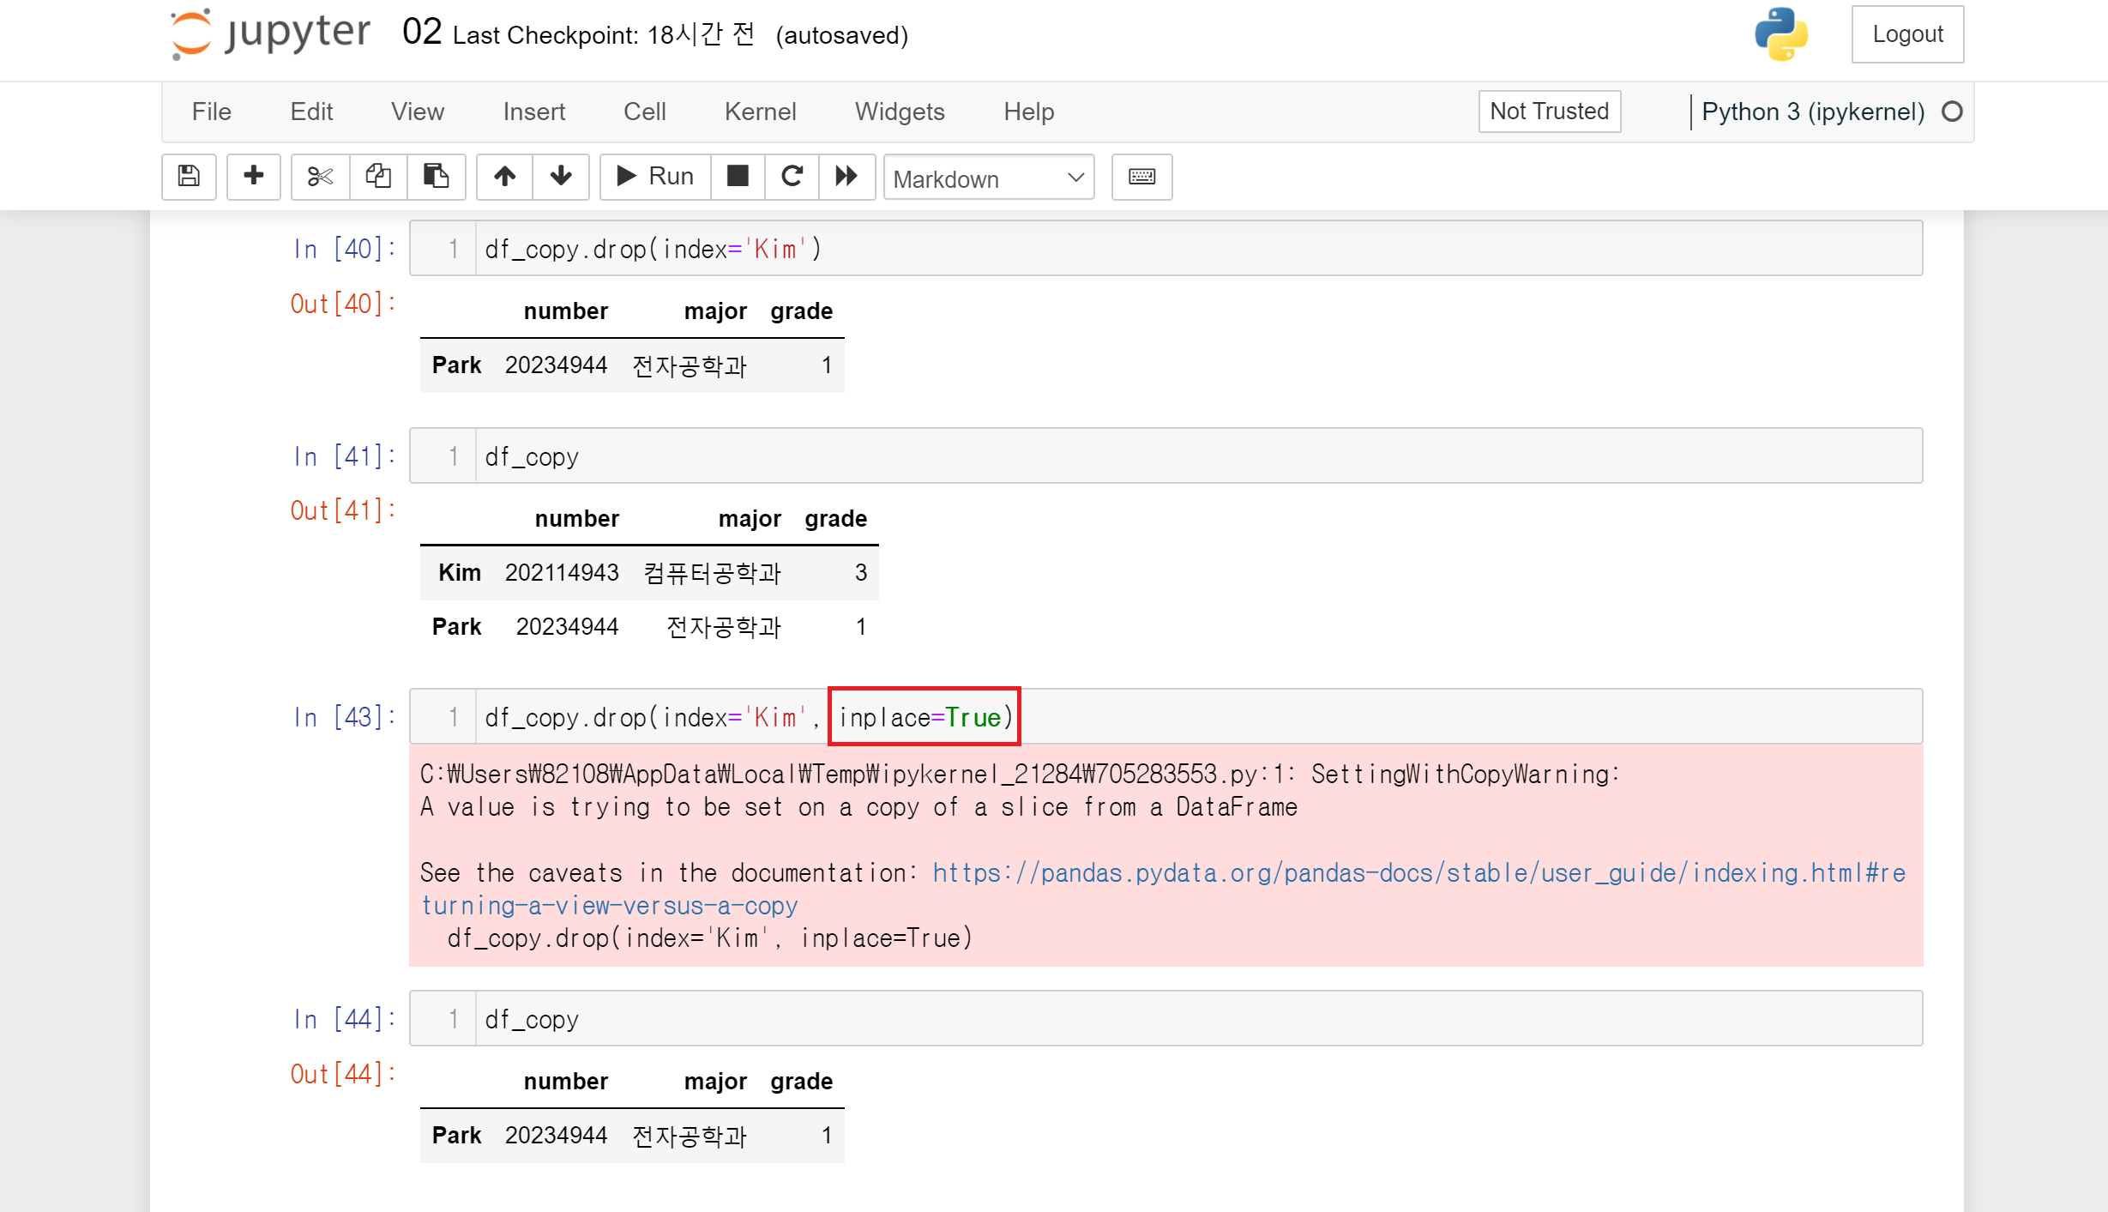Restart and run all with the fast-forward icon
Image resolution: width=2108 pixels, height=1212 pixels.
[x=846, y=177]
